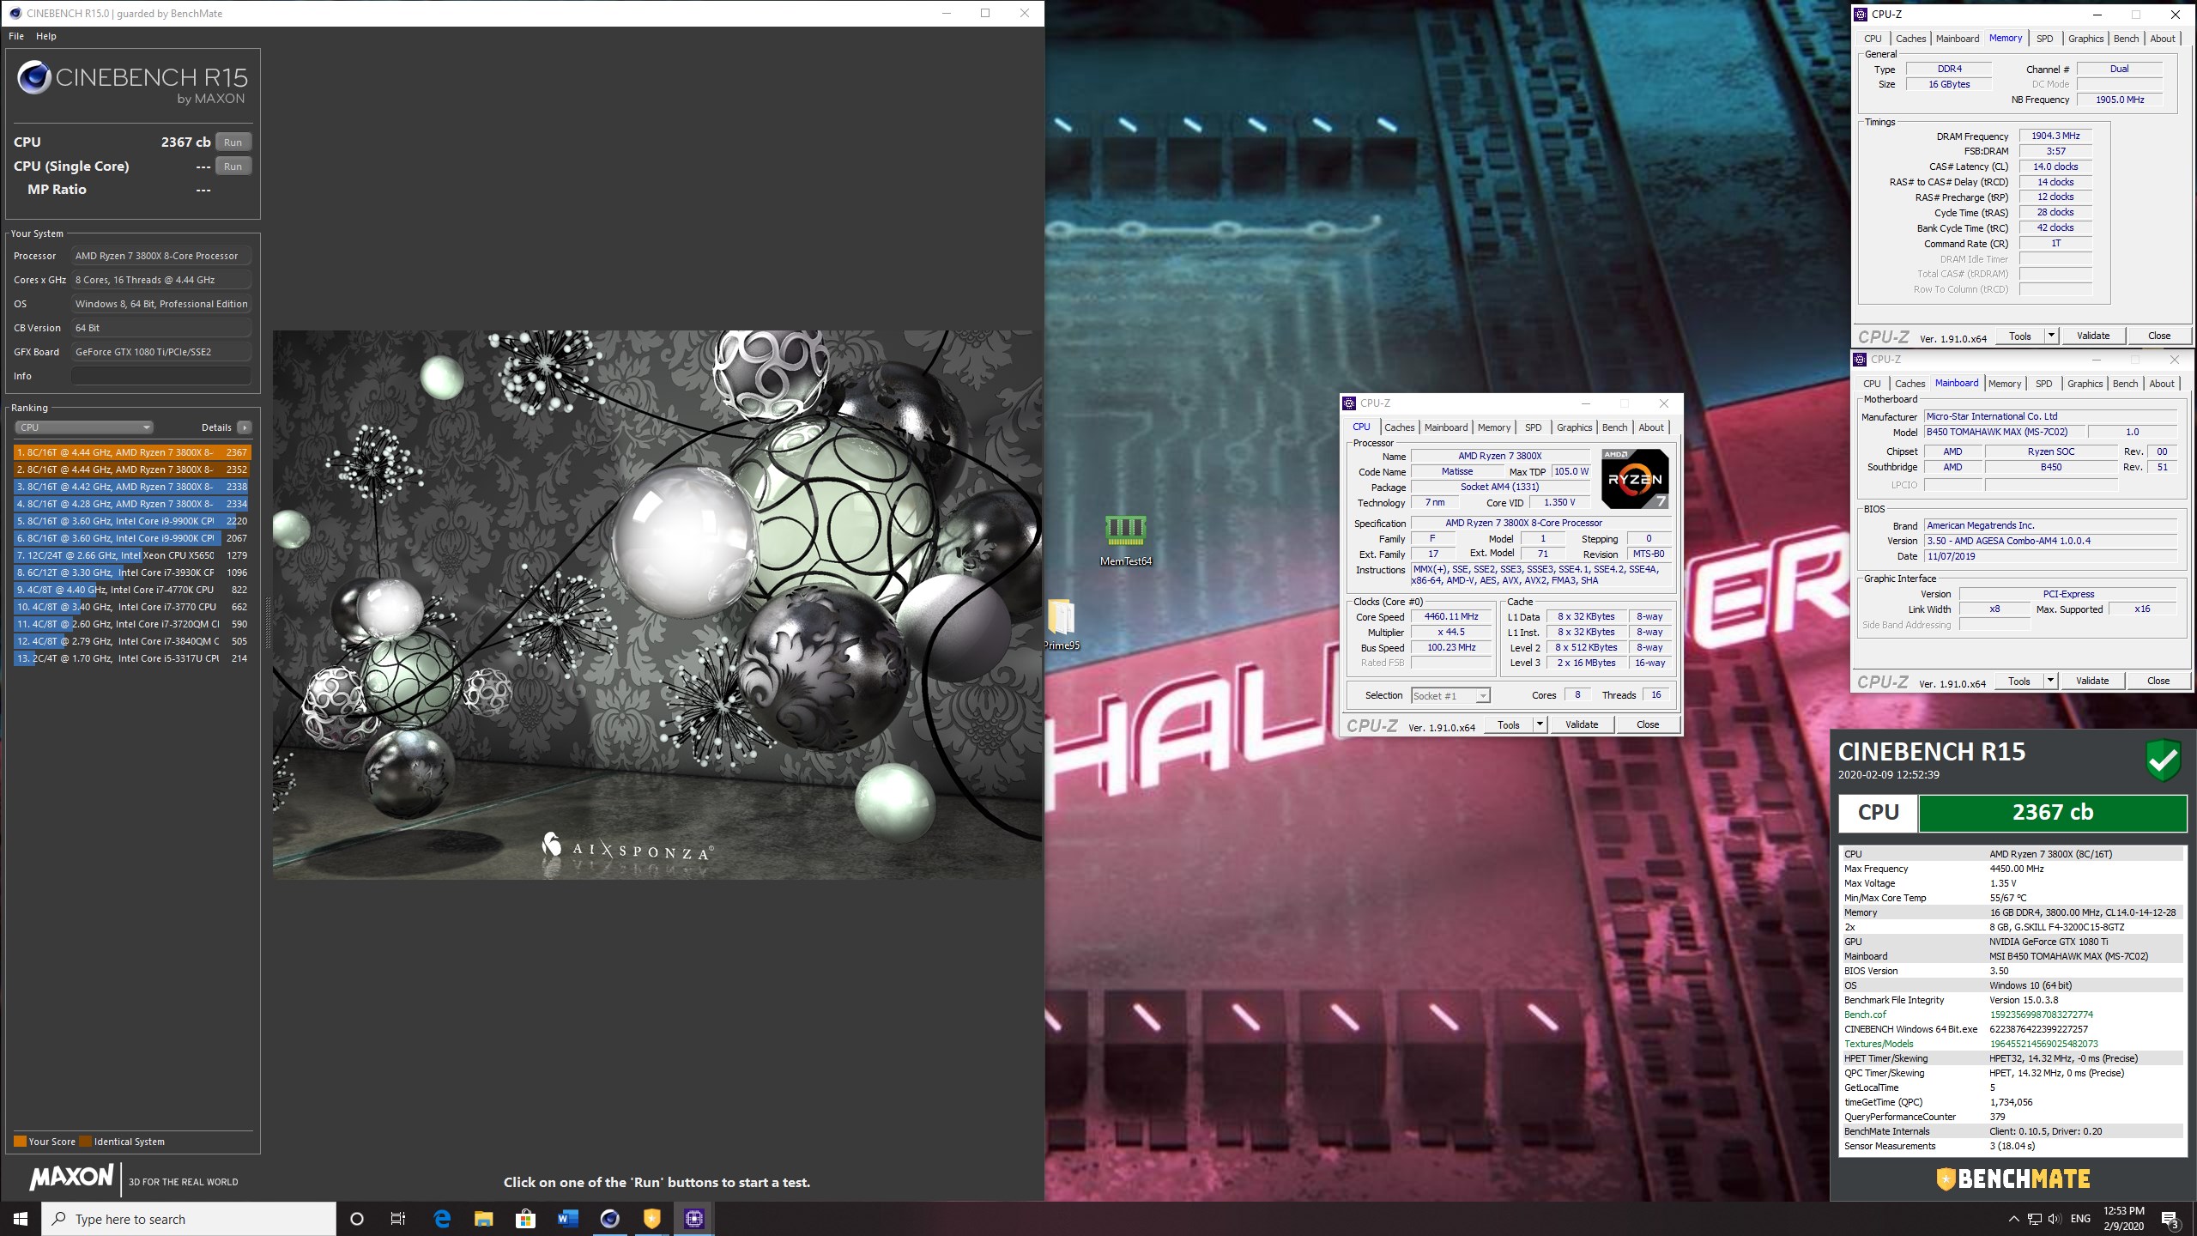Expand Tools arrow in CPU-Z Mainboard window
This screenshot has width=2197, height=1236.
point(2050,681)
